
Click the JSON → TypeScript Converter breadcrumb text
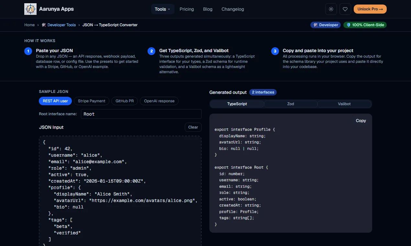tap(110, 25)
